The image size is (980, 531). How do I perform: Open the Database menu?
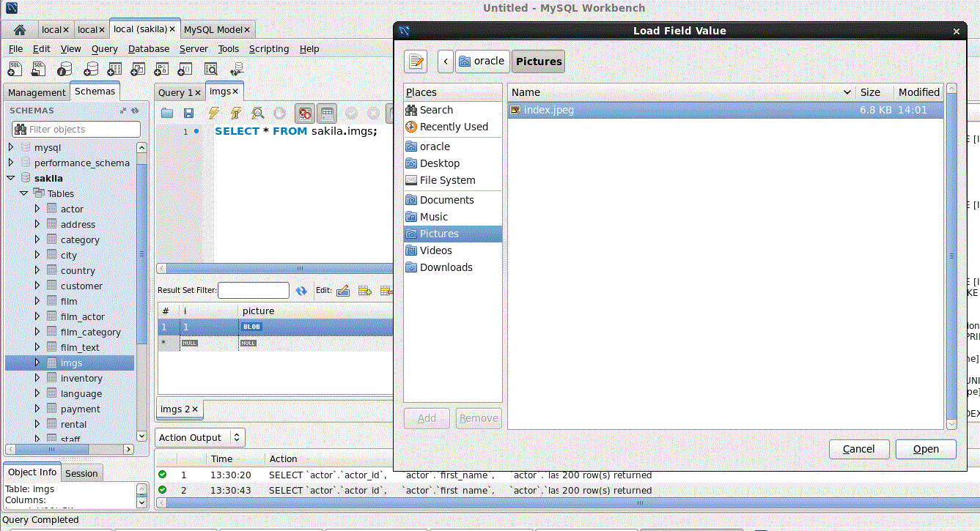coord(148,49)
